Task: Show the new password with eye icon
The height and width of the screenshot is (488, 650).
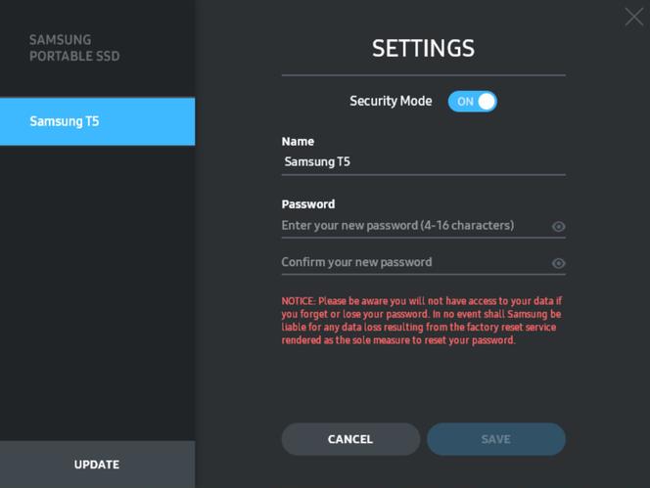Action: tap(558, 227)
